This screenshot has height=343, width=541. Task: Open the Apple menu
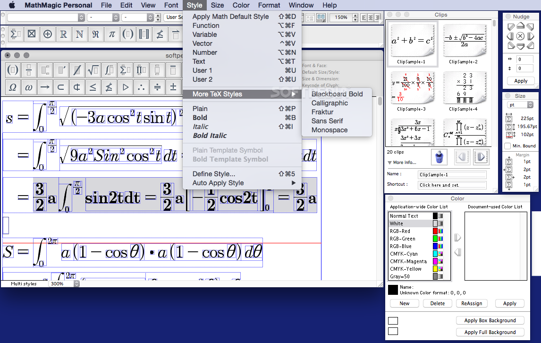point(12,5)
